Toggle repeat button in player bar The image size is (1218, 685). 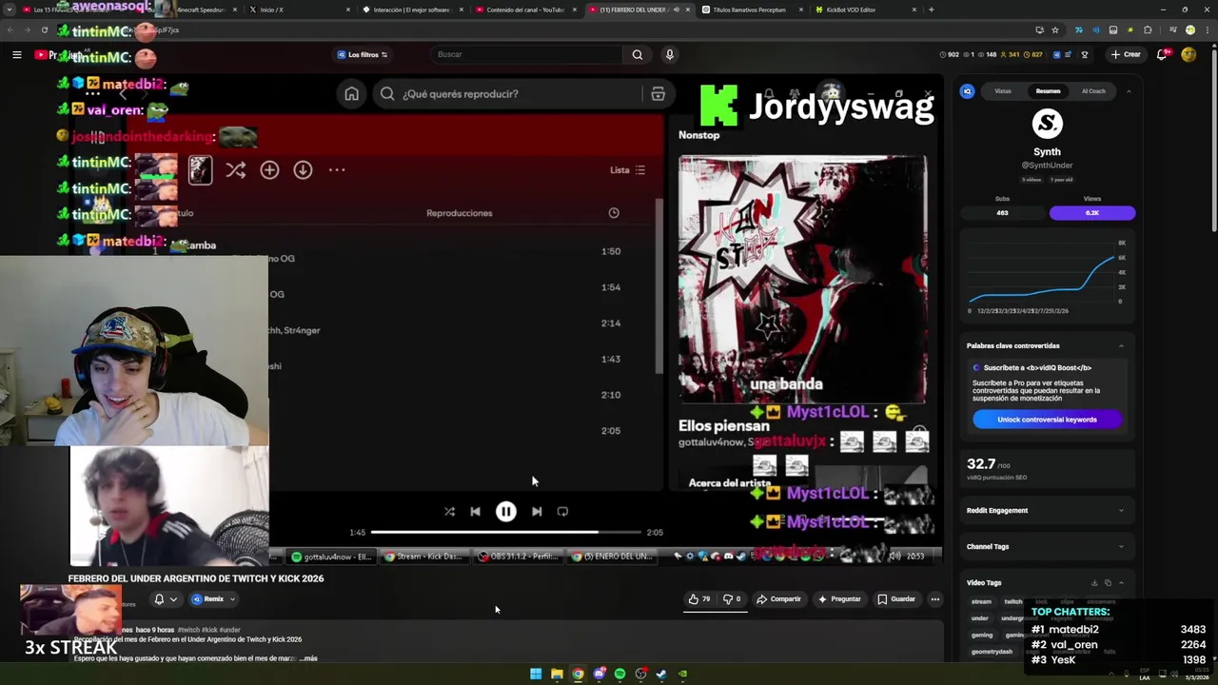[x=562, y=512]
